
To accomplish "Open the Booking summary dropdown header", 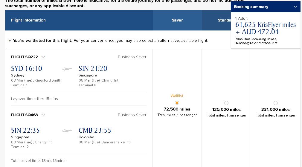I will tap(266, 7).
